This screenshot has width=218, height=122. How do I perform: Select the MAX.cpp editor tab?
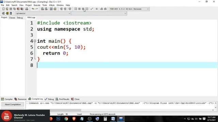click(x=31, y=17)
